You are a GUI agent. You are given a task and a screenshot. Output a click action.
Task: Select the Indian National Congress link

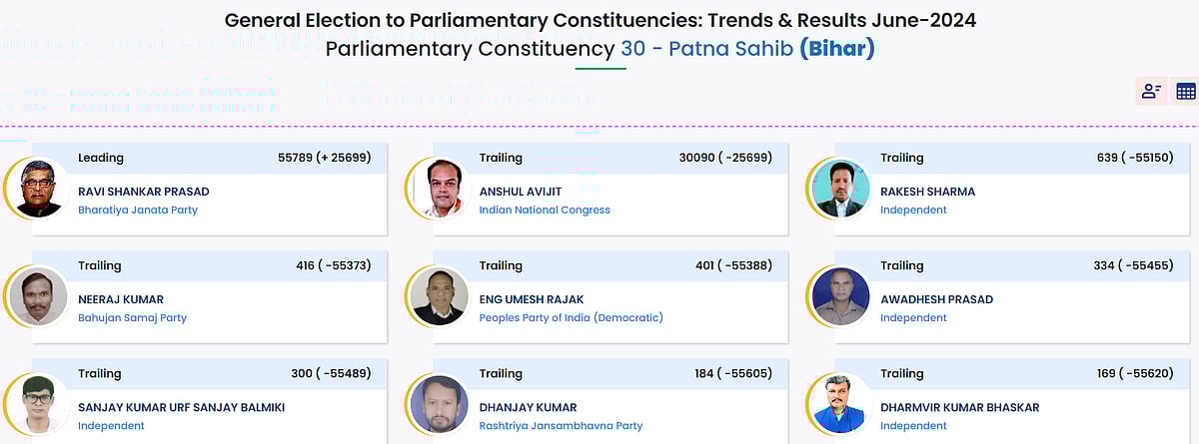click(x=545, y=211)
